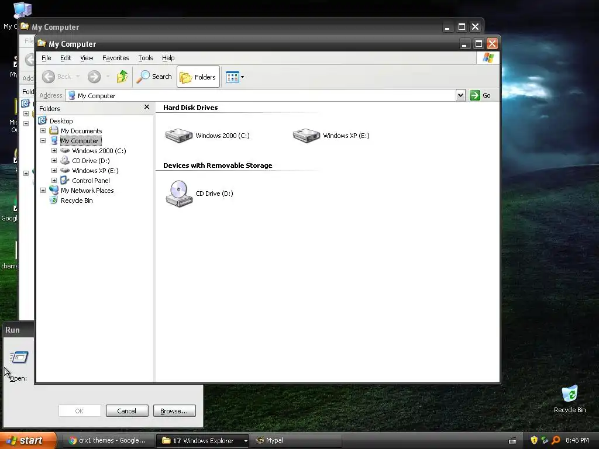The height and width of the screenshot is (449, 599).
Task: Open the Tools menu
Action: tap(145, 58)
